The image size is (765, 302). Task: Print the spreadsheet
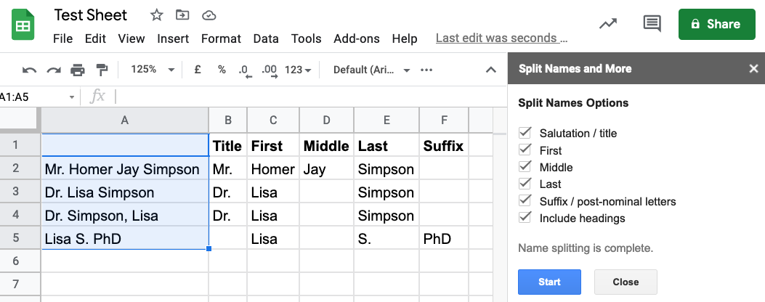pyautogui.click(x=78, y=70)
